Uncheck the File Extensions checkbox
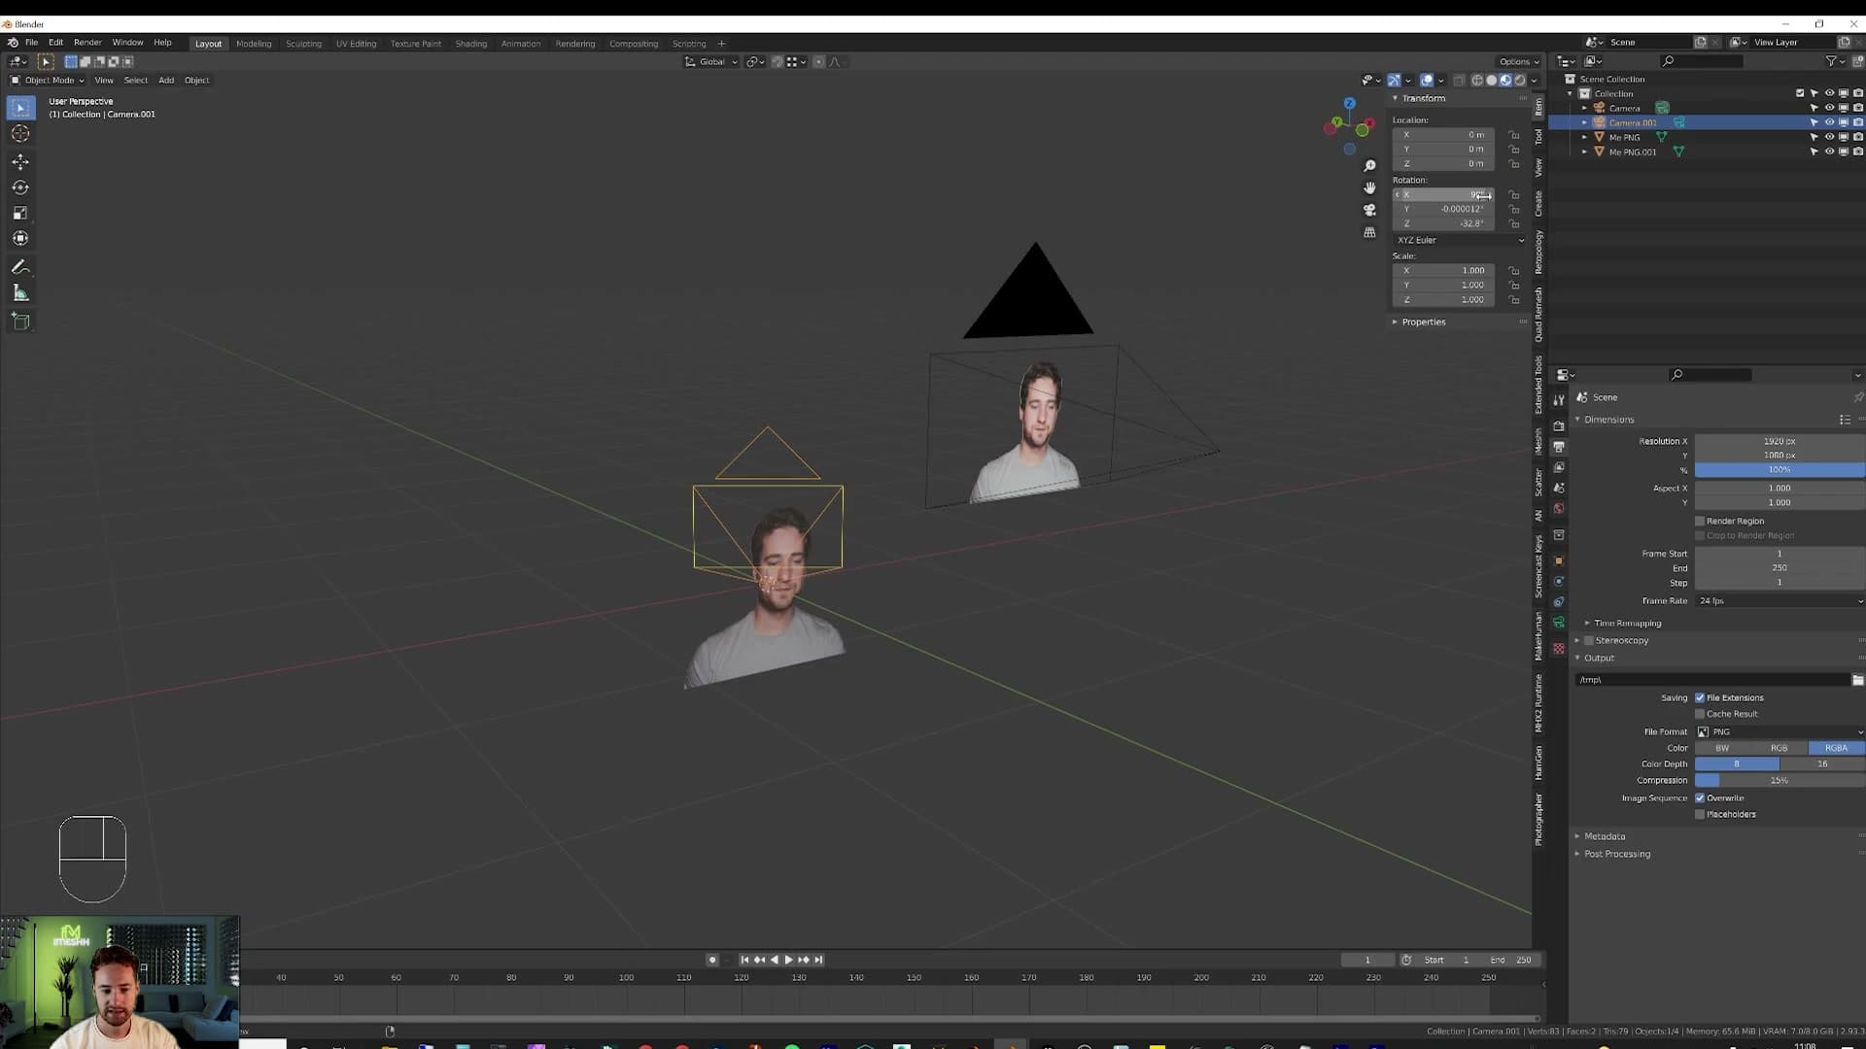 tap(1700, 698)
